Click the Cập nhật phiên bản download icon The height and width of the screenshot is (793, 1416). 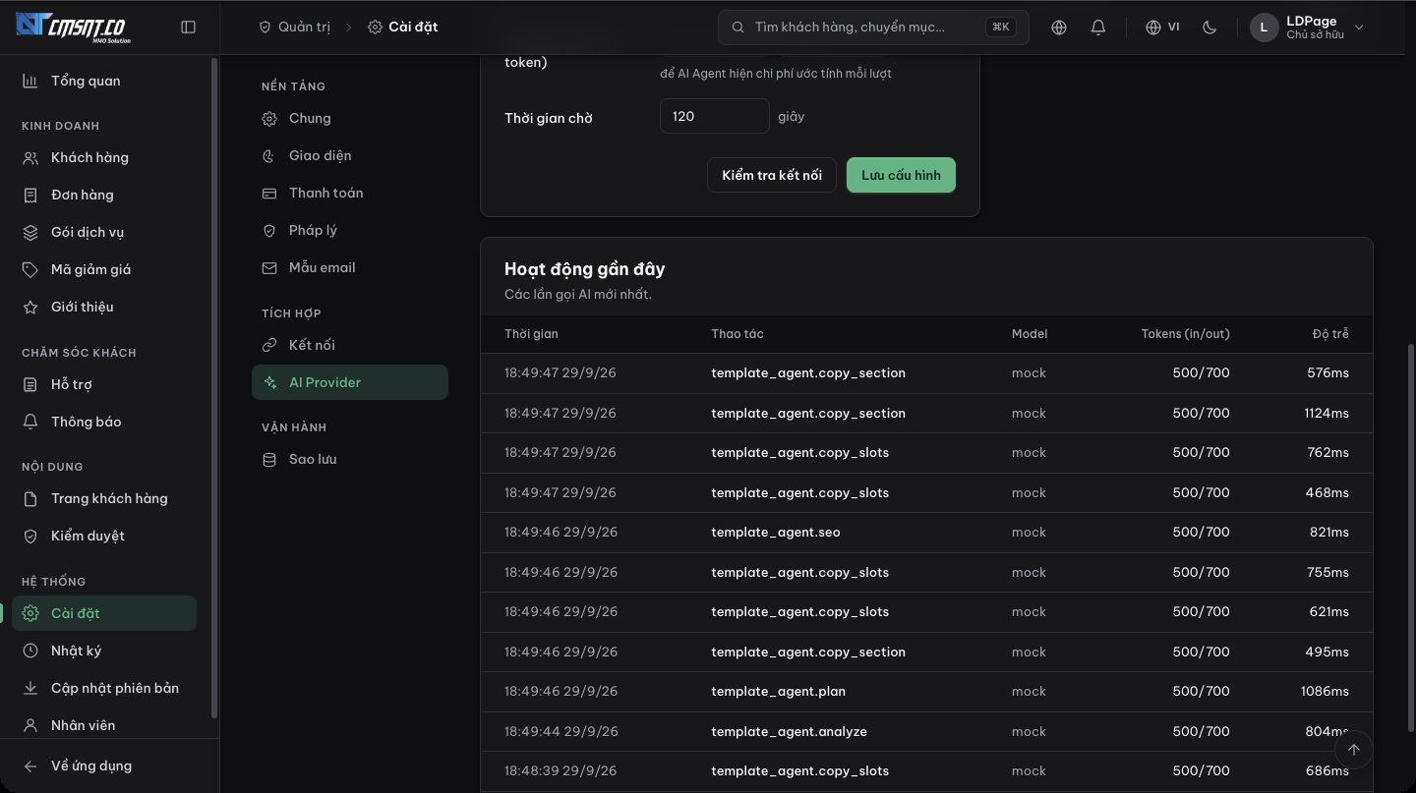click(30, 688)
